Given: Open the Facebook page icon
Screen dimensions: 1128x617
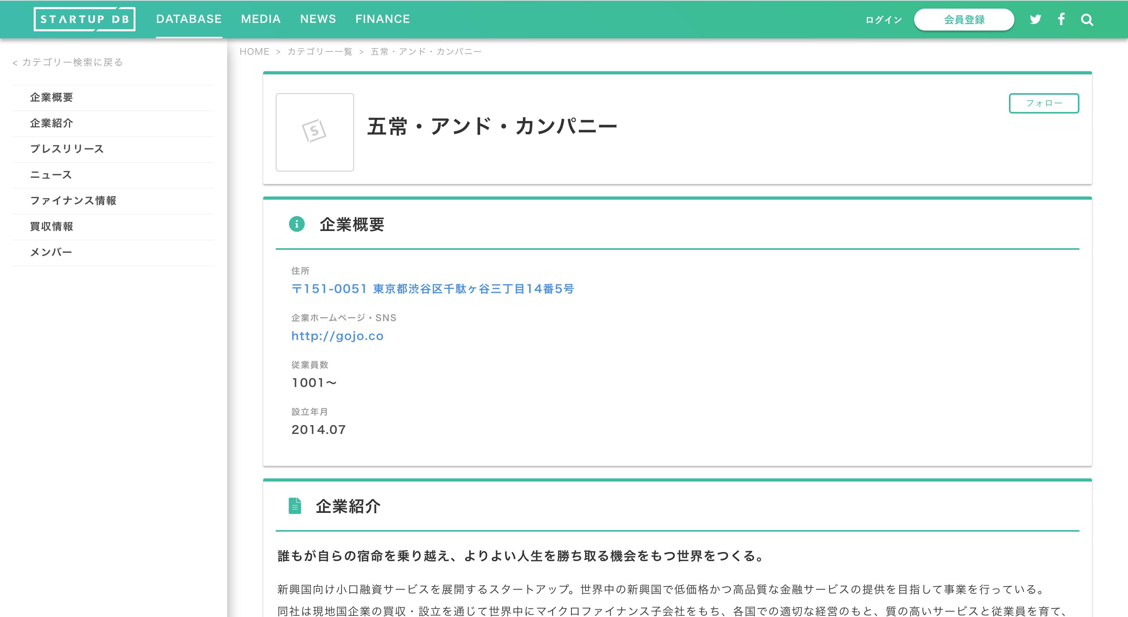Looking at the screenshot, I should click(x=1061, y=19).
